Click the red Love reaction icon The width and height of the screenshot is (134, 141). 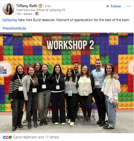point(7,137)
